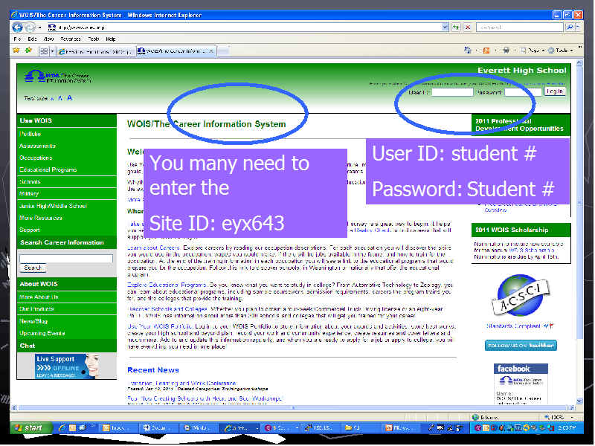Open the folder button in the taskbar
Image resolution: width=595 pixels, height=446 pixels.
pos(359,428)
